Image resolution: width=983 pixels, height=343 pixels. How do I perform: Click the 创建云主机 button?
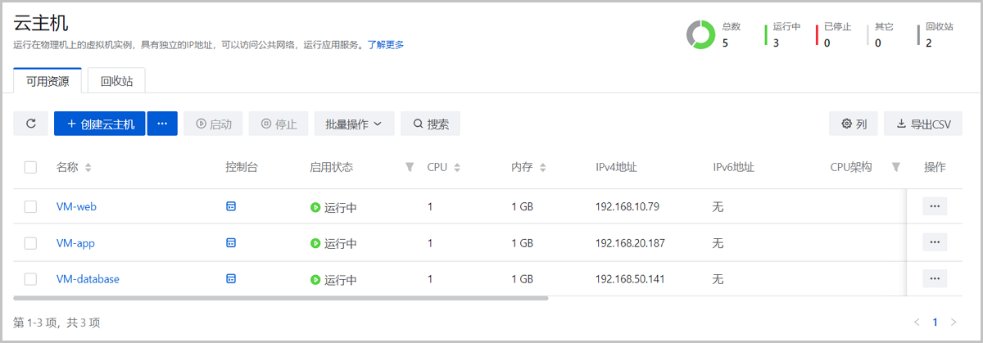[100, 124]
